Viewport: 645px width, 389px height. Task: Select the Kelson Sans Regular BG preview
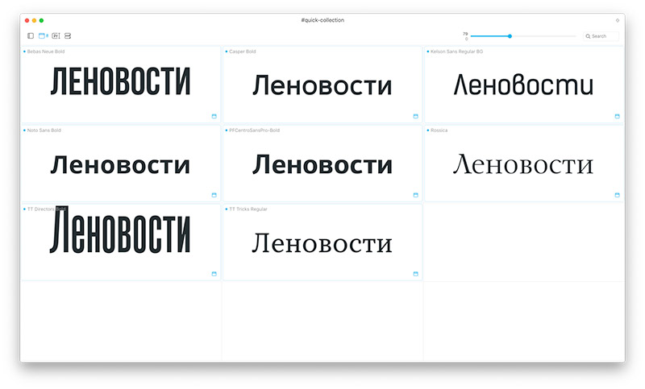click(523, 85)
